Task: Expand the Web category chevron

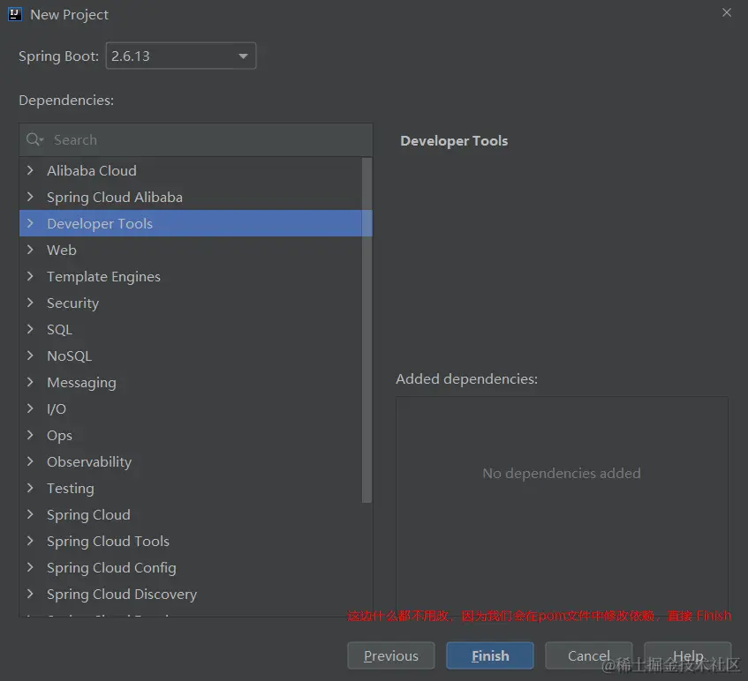Action: (x=30, y=250)
